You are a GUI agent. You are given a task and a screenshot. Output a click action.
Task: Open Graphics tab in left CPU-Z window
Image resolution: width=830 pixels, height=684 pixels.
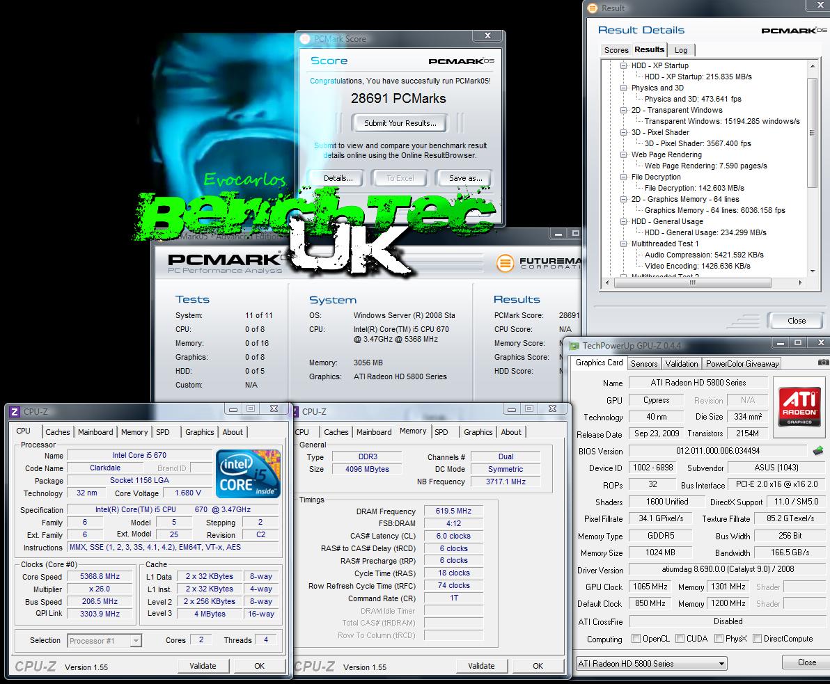click(x=200, y=432)
